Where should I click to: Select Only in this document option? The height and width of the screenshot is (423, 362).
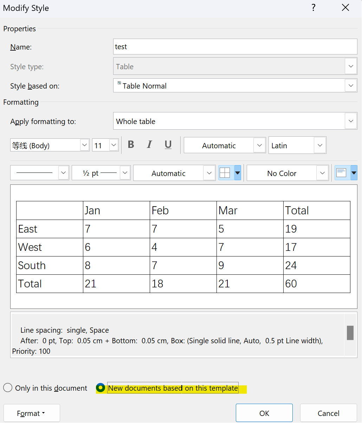click(45, 388)
